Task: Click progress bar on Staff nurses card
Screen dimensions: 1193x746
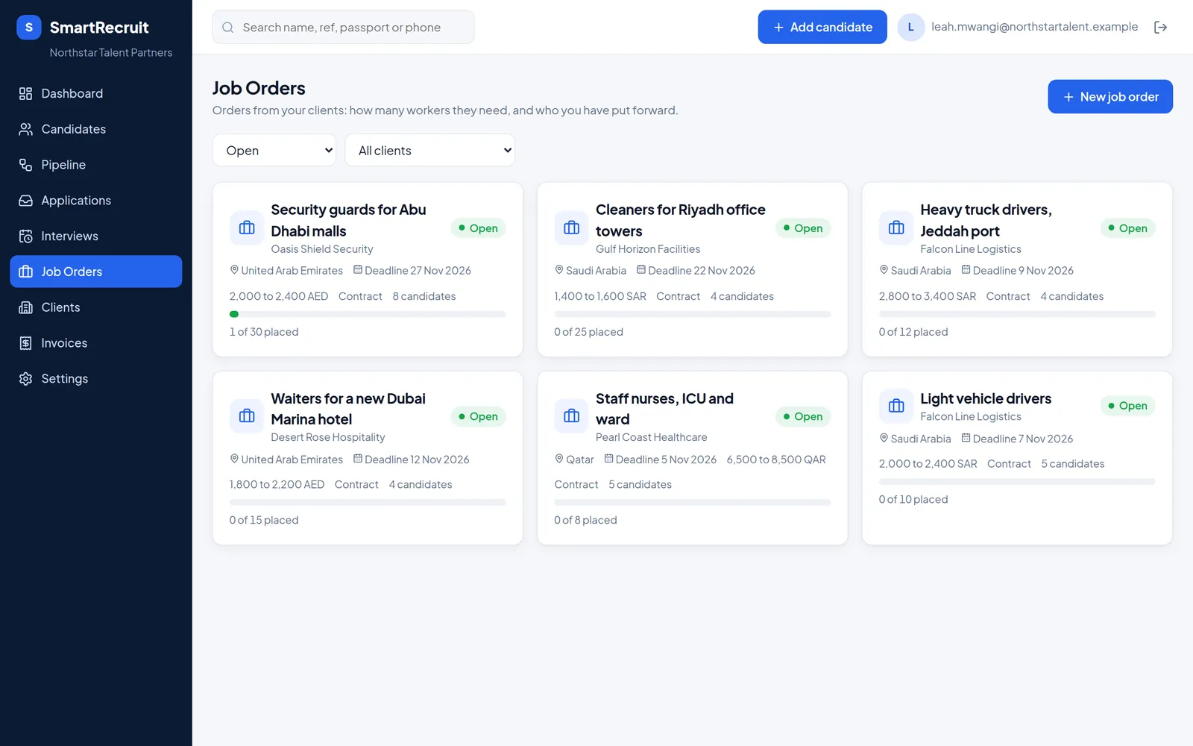Action: pyautogui.click(x=693, y=503)
